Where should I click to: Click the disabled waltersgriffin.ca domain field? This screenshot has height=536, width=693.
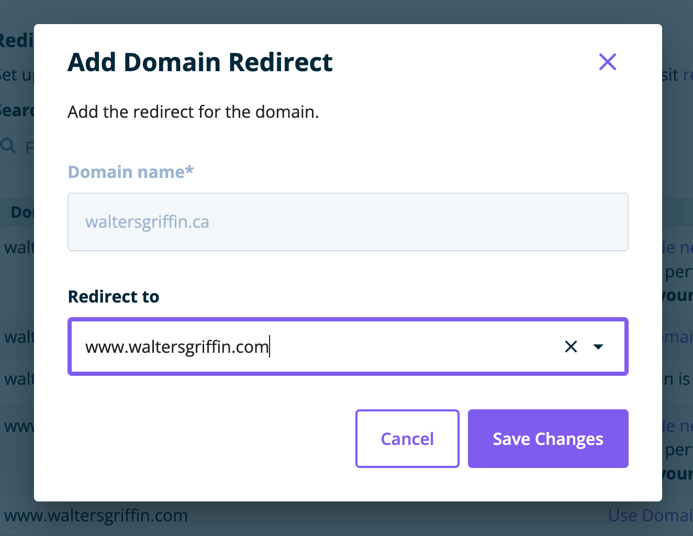pyautogui.click(x=348, y=222)
